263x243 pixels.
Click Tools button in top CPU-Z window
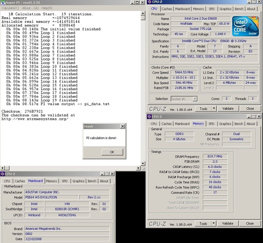[x=204, y=109]
